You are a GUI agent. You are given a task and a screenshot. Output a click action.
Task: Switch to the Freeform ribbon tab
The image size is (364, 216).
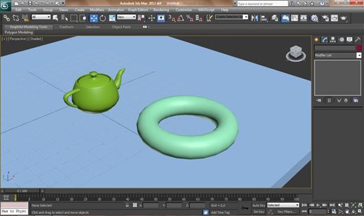67,27
